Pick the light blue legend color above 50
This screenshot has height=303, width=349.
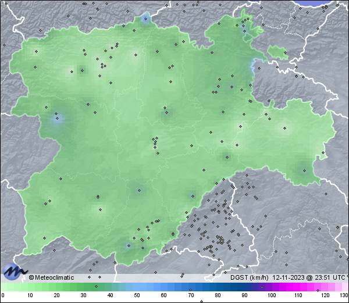137,287
